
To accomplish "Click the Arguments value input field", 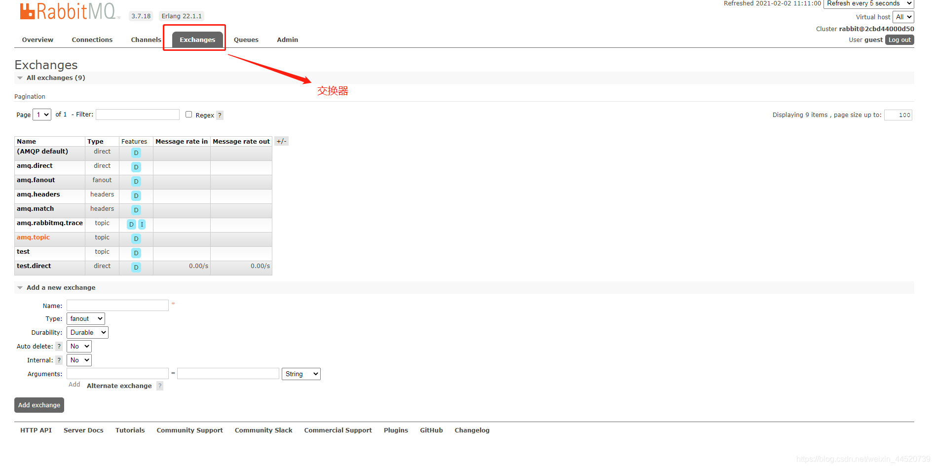I will tap(228, 373).
